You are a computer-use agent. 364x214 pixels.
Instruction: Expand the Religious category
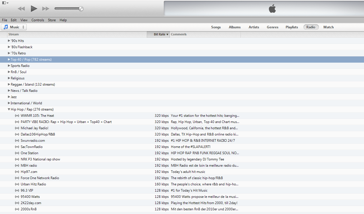(9, 78)
